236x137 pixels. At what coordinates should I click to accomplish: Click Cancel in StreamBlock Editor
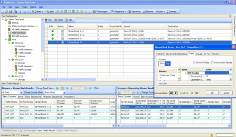tap(226, 93)
